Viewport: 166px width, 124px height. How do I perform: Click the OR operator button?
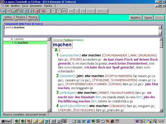click(77, 11)
